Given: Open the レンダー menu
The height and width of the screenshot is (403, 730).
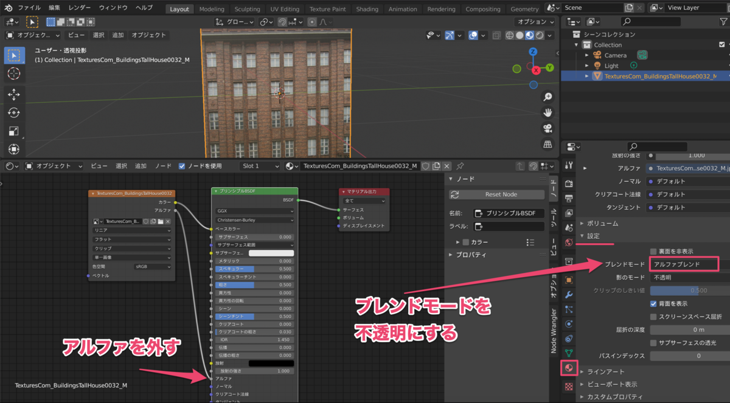Looking at the screenshot, I should (79, 8).
